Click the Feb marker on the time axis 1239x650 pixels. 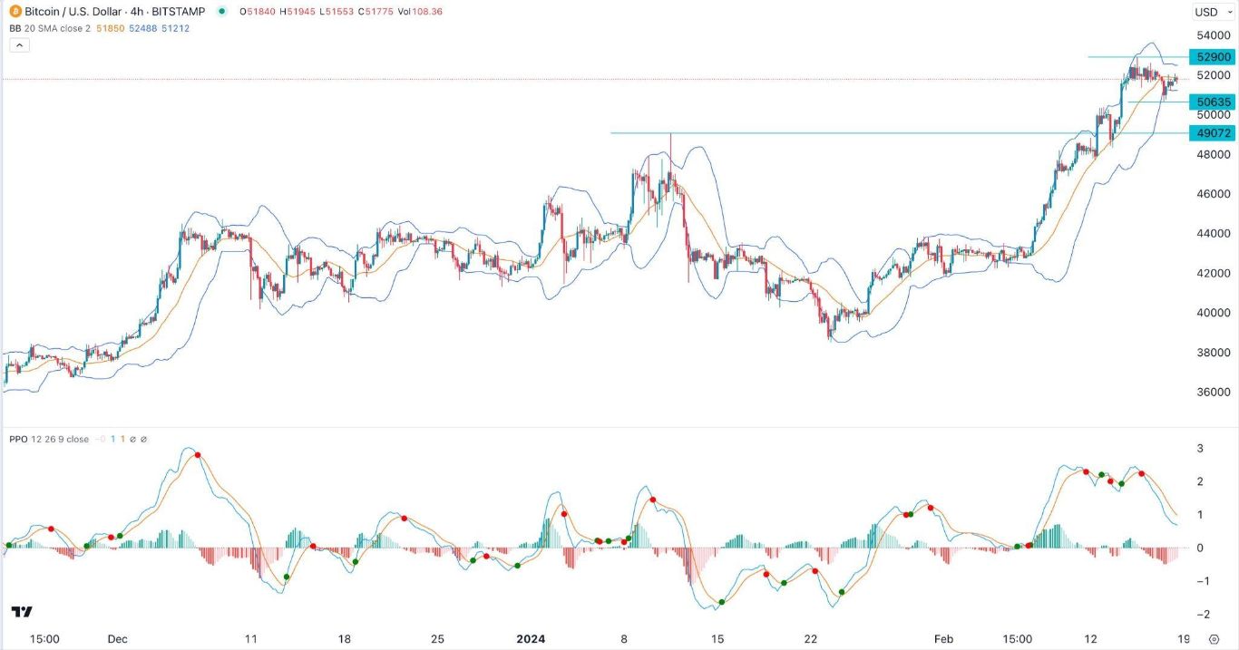tap(942, 638)
